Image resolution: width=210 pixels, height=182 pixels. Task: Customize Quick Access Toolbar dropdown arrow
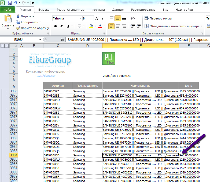(33, 3)
